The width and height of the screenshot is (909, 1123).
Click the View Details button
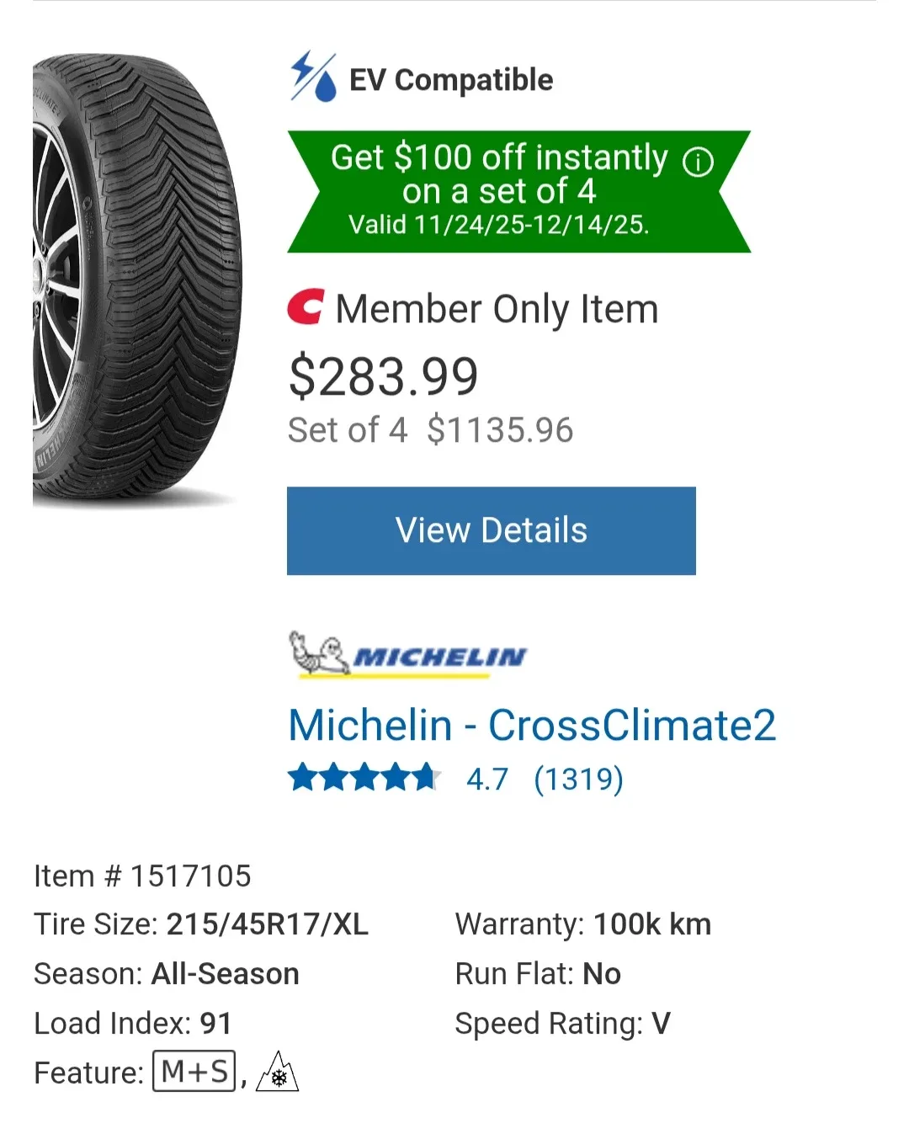(491, 530)
